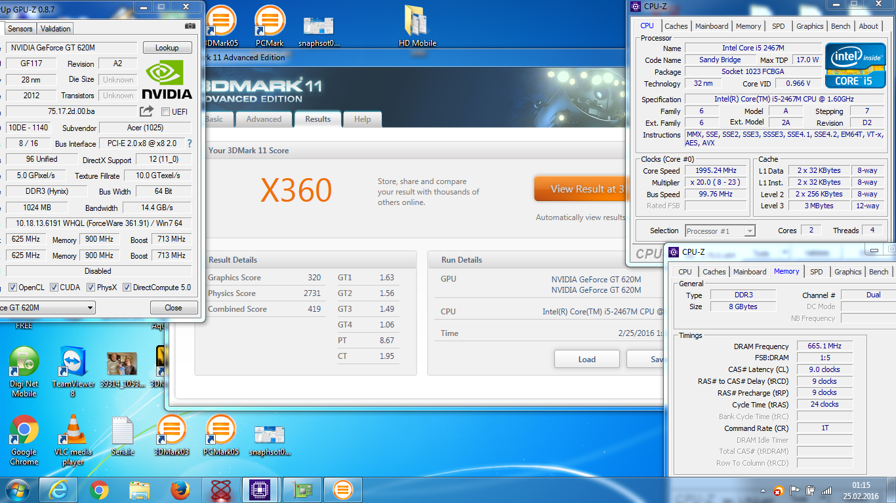Viewport: 896px width, 503px height.
Task: Open Firefox from the taskbar
Action: click(179, 490)
